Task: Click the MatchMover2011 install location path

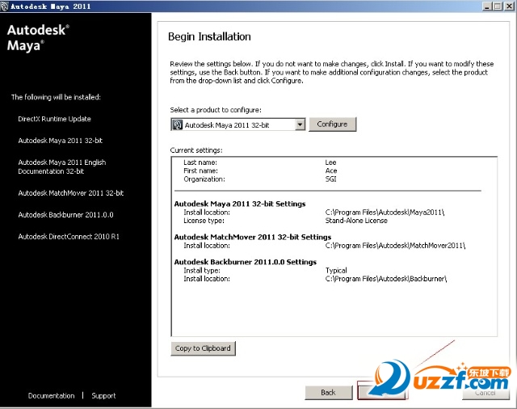Action: (395, 246)
